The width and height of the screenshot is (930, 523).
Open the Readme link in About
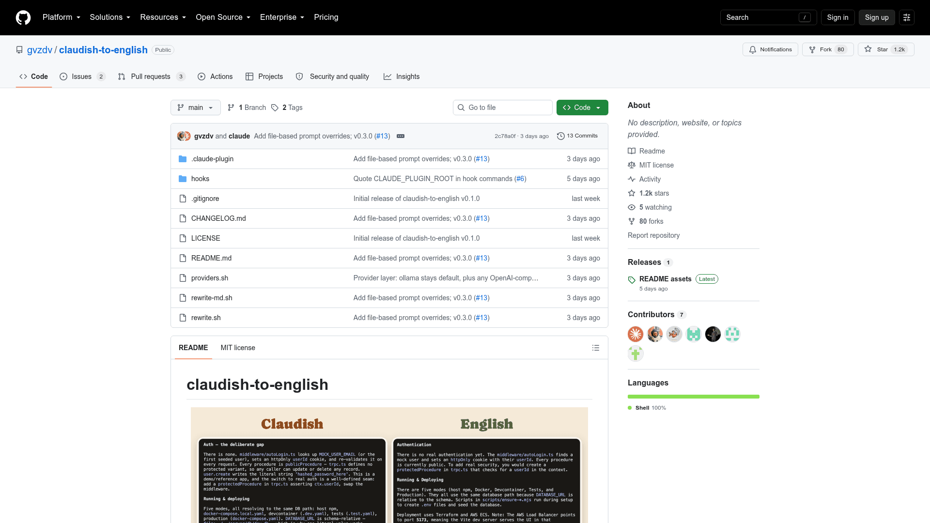point(646,151)
